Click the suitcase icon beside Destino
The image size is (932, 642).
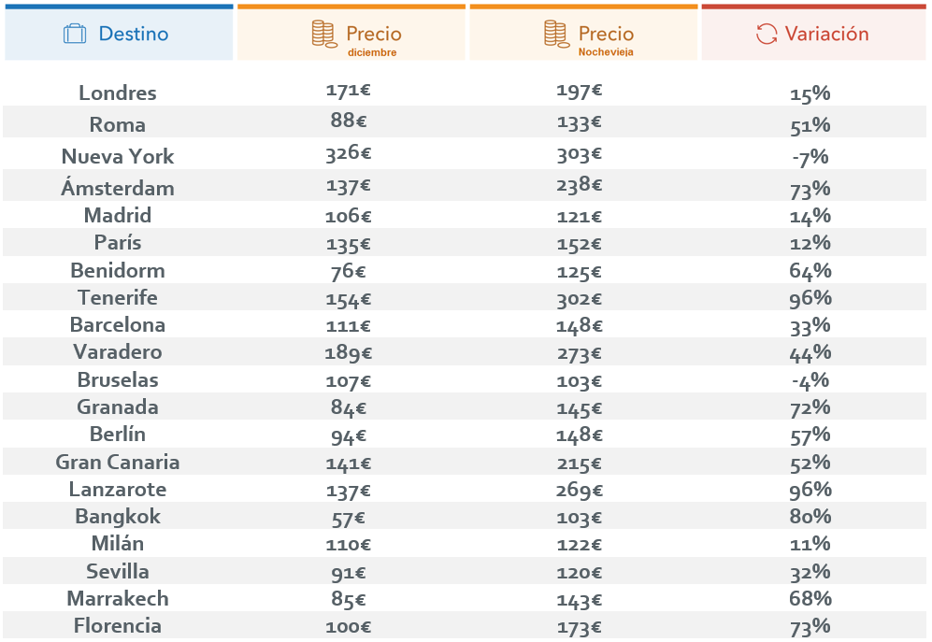(x=75, y=34)
